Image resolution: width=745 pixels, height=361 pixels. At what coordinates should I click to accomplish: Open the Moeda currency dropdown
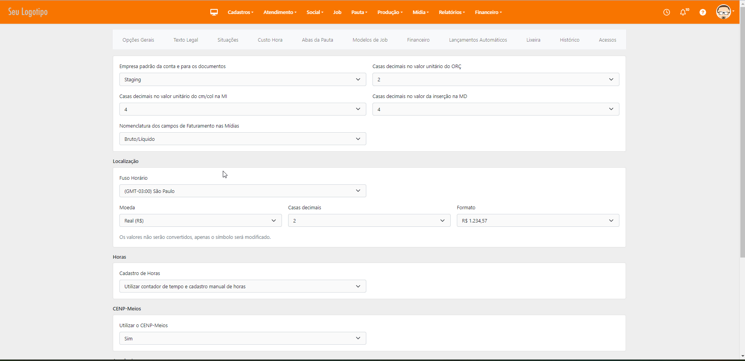tap(200, 221)
